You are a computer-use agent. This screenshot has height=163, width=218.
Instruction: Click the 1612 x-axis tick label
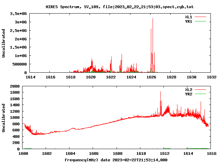(x=165, y=153)
